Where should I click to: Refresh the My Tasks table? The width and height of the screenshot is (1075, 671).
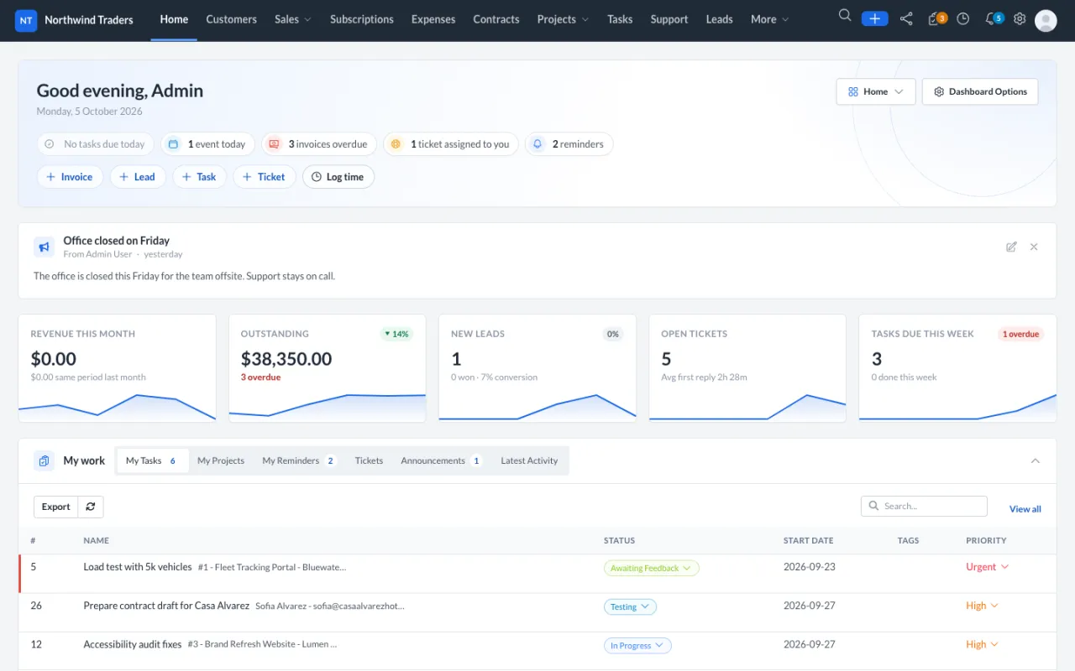(91, 507)
